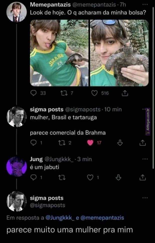The width and height of the screenshot is (155, 243).
Task: View Jung's purple profile avatar
Action: click(x=16, y=166)
